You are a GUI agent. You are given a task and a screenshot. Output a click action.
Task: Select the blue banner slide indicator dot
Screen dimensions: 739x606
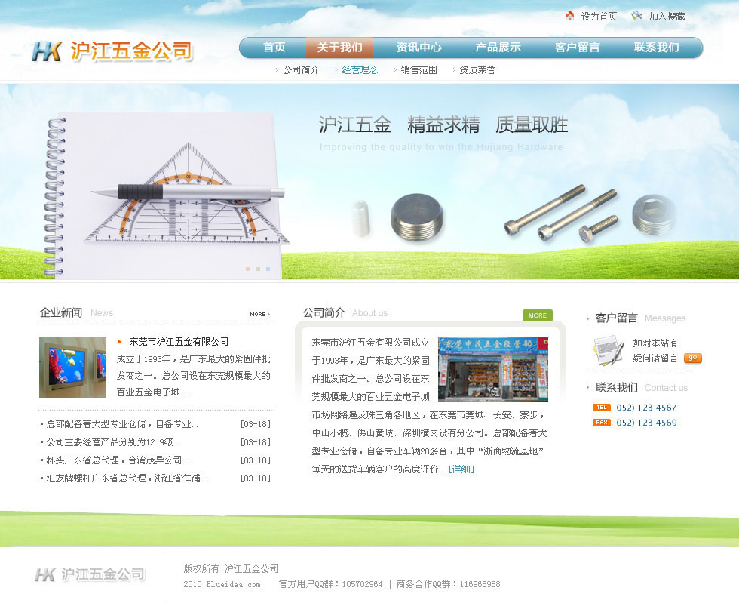coord(268,269)
